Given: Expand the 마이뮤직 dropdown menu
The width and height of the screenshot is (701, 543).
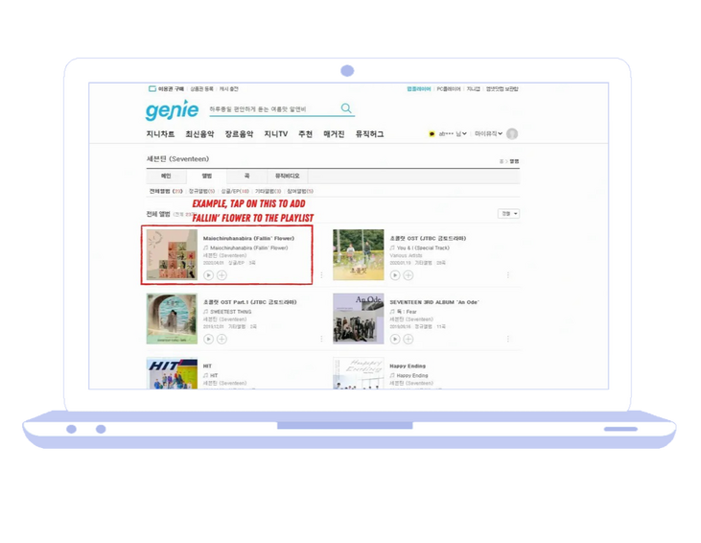Looking at the screenshot, I should (x=487, y=134).
